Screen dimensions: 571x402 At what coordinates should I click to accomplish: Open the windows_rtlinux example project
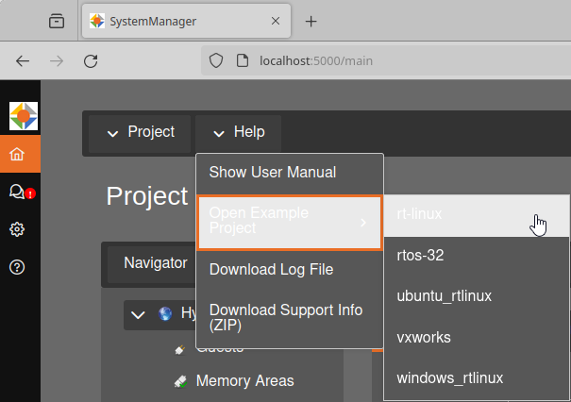pos(477,378)
